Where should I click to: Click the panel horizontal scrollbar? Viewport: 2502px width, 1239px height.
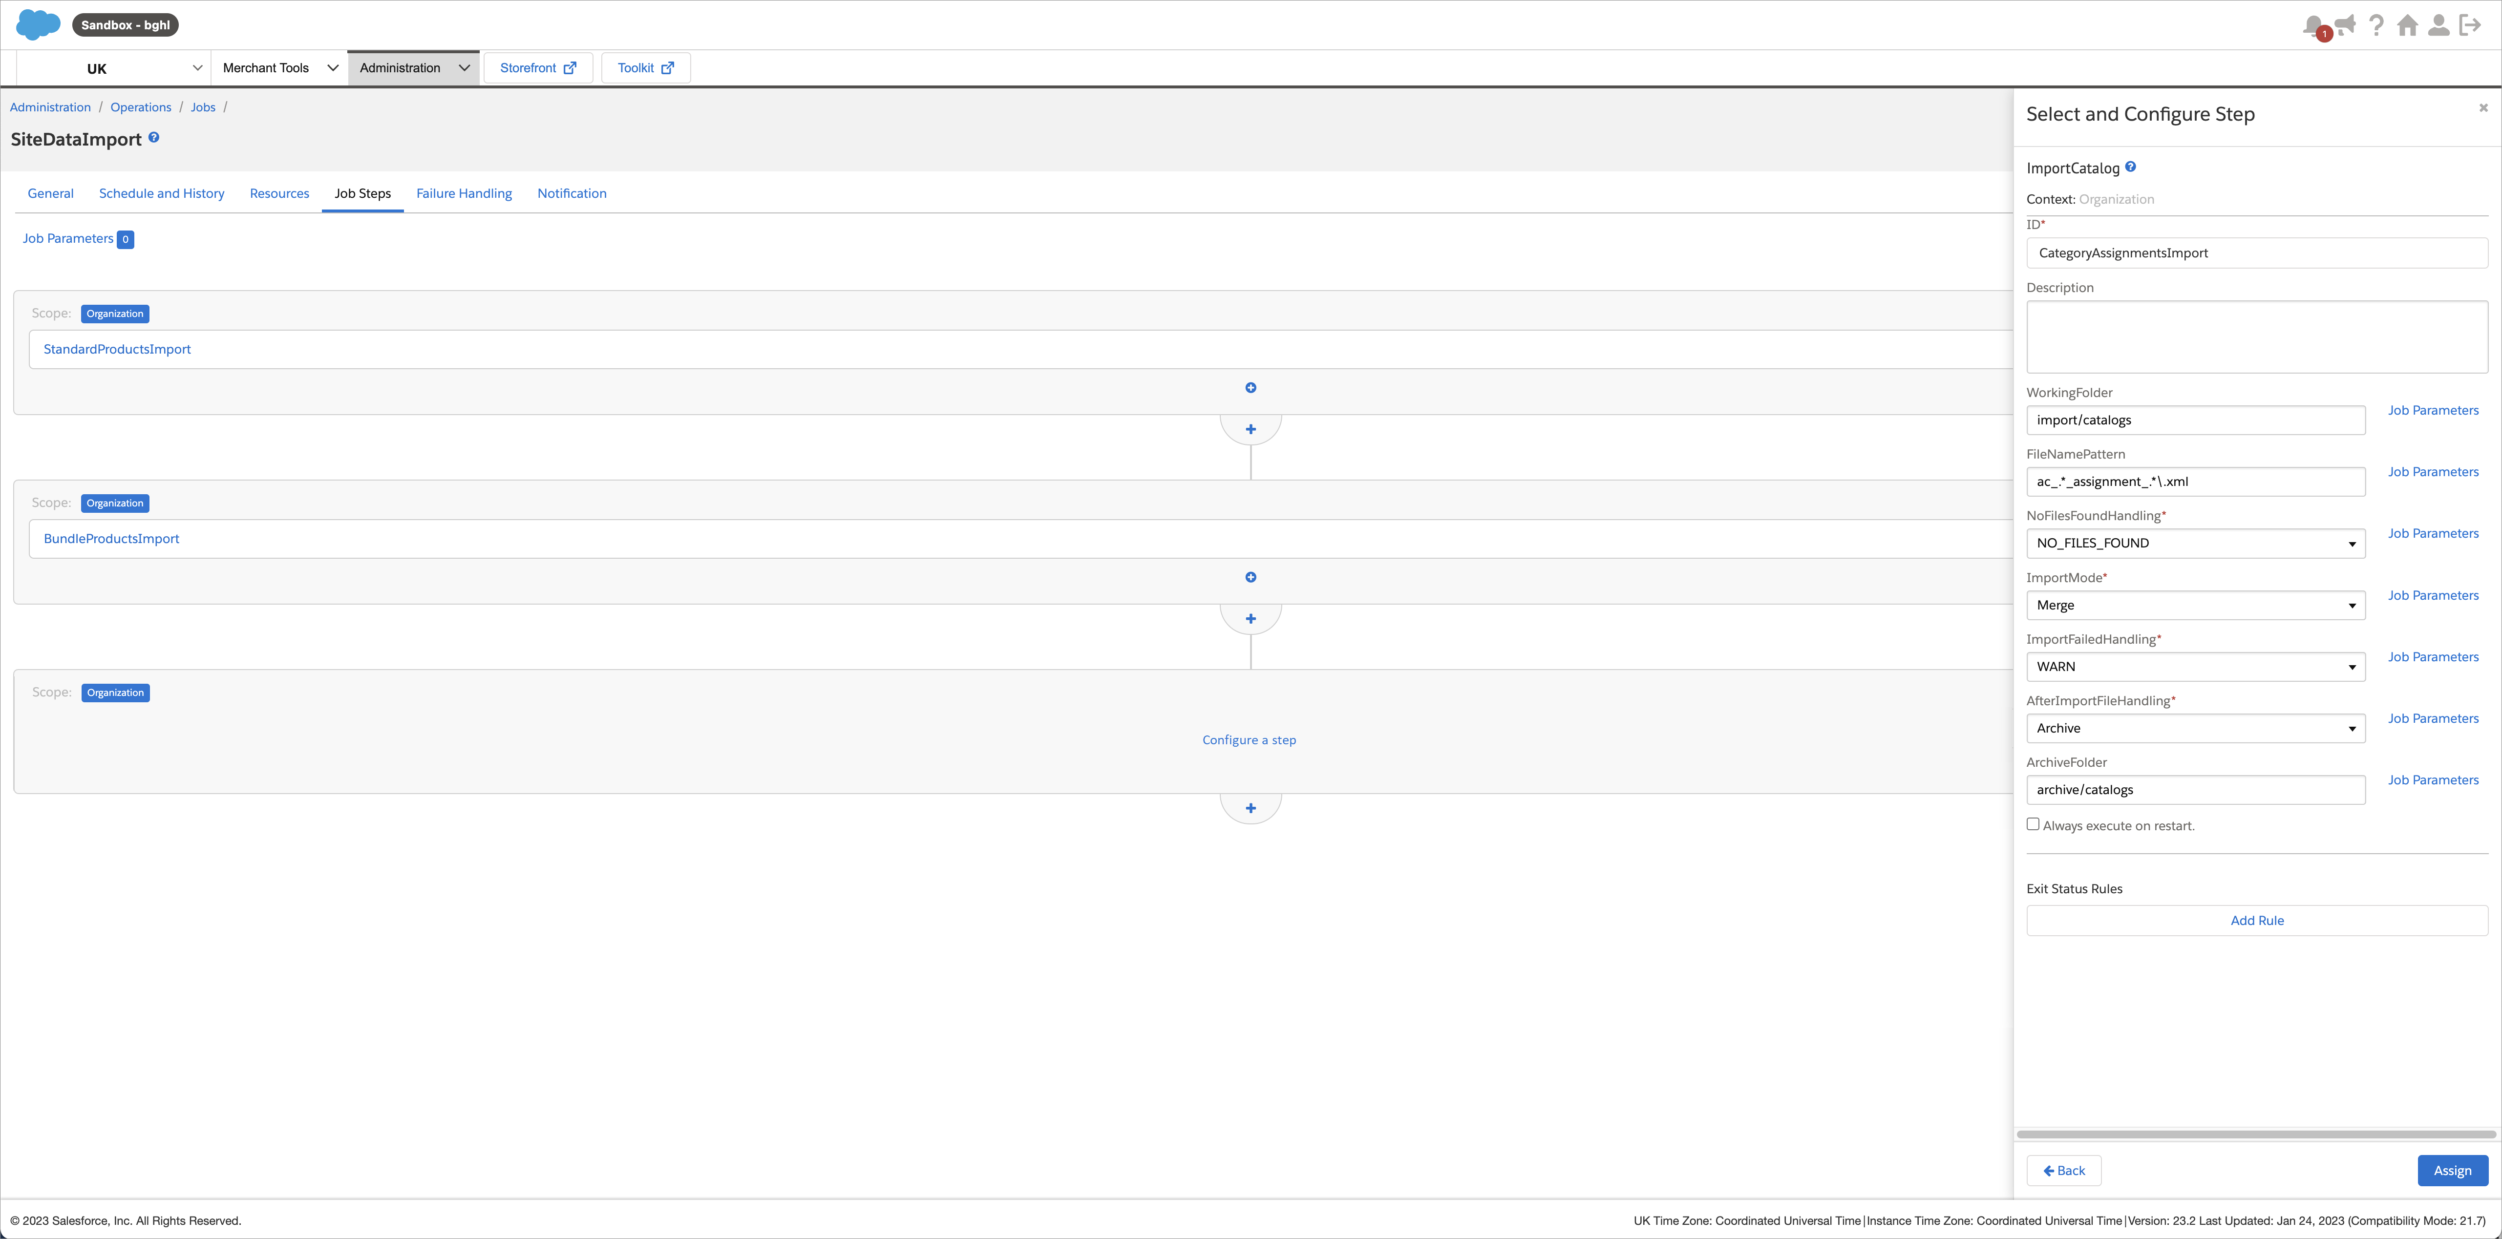tap(2255, 1134)
